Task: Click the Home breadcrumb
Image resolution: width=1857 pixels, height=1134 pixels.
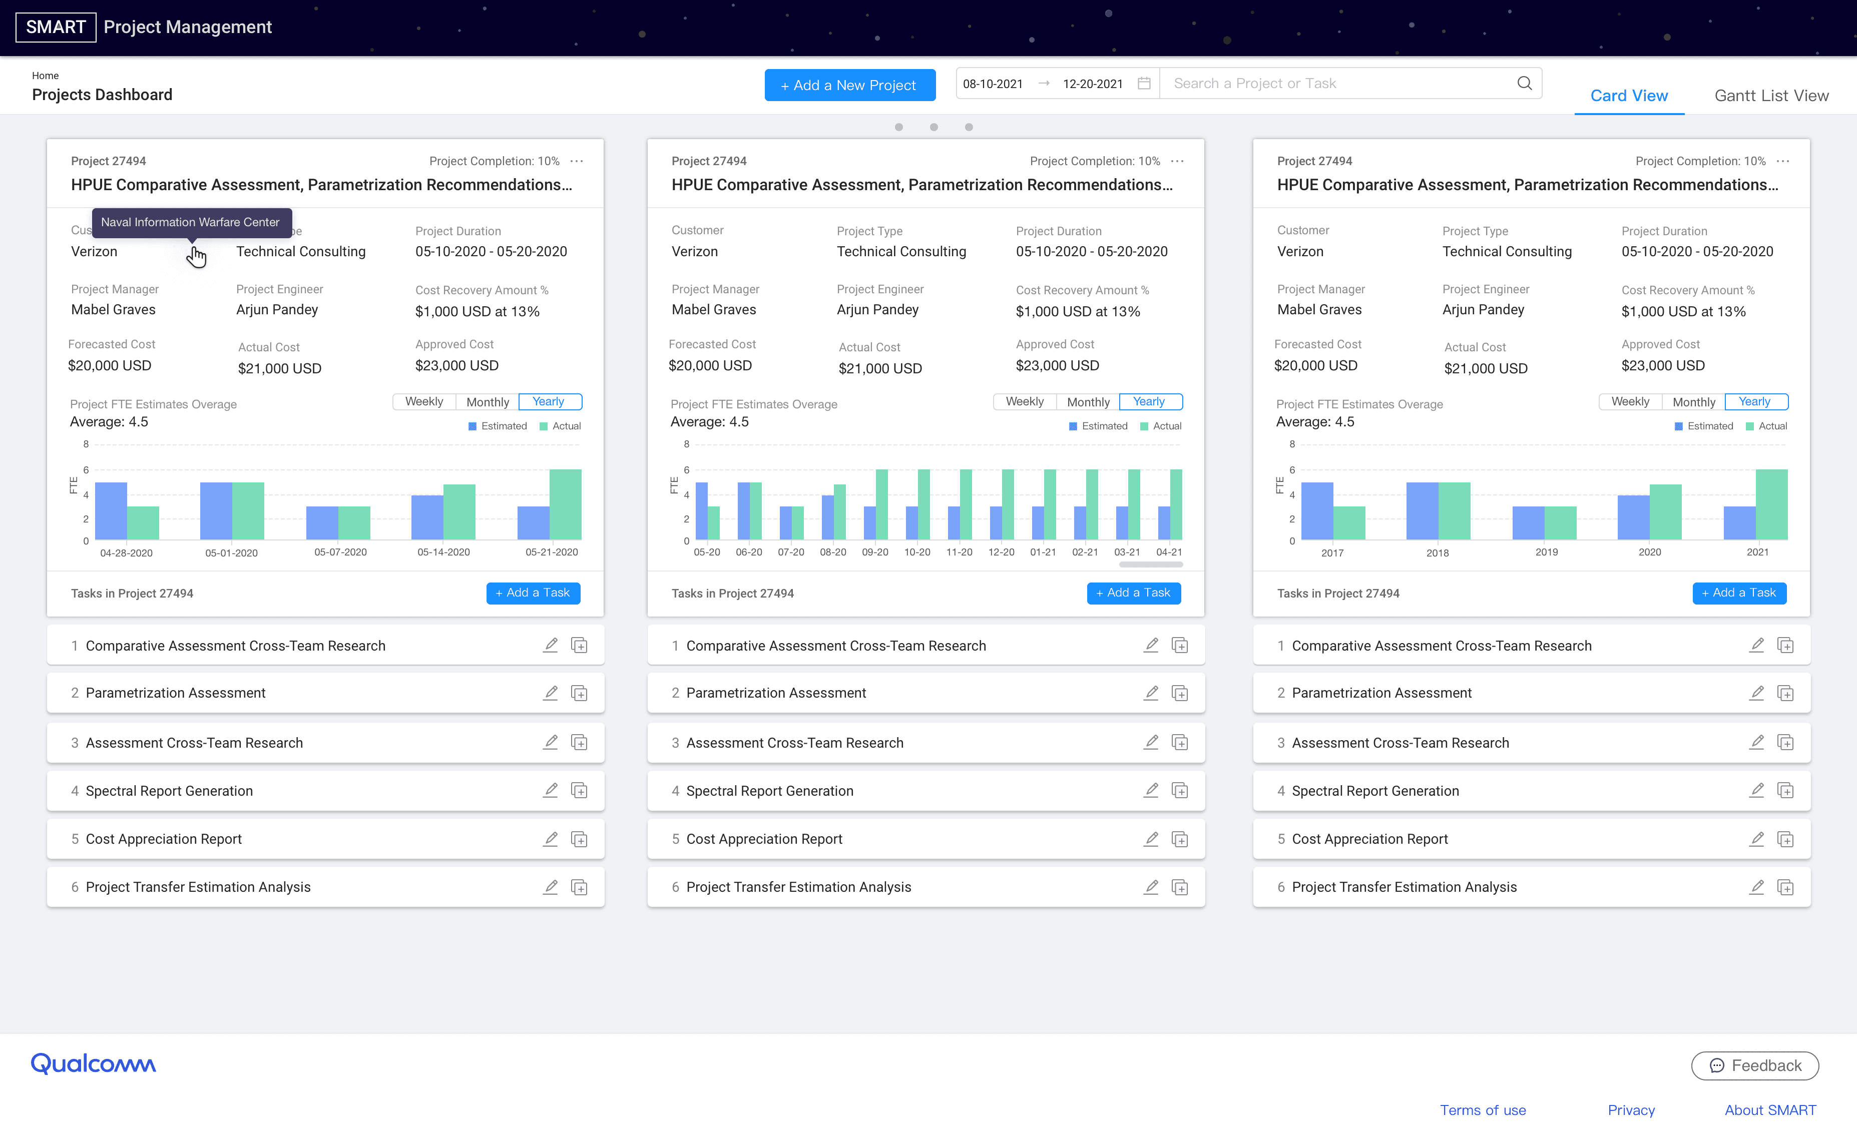Action: pyautogui.click(x=45, y=76)
